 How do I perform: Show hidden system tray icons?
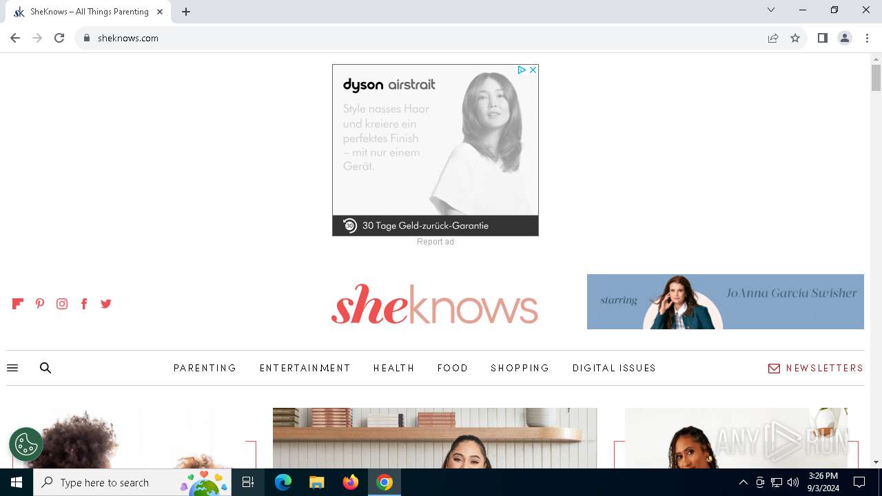pos(743,482)
